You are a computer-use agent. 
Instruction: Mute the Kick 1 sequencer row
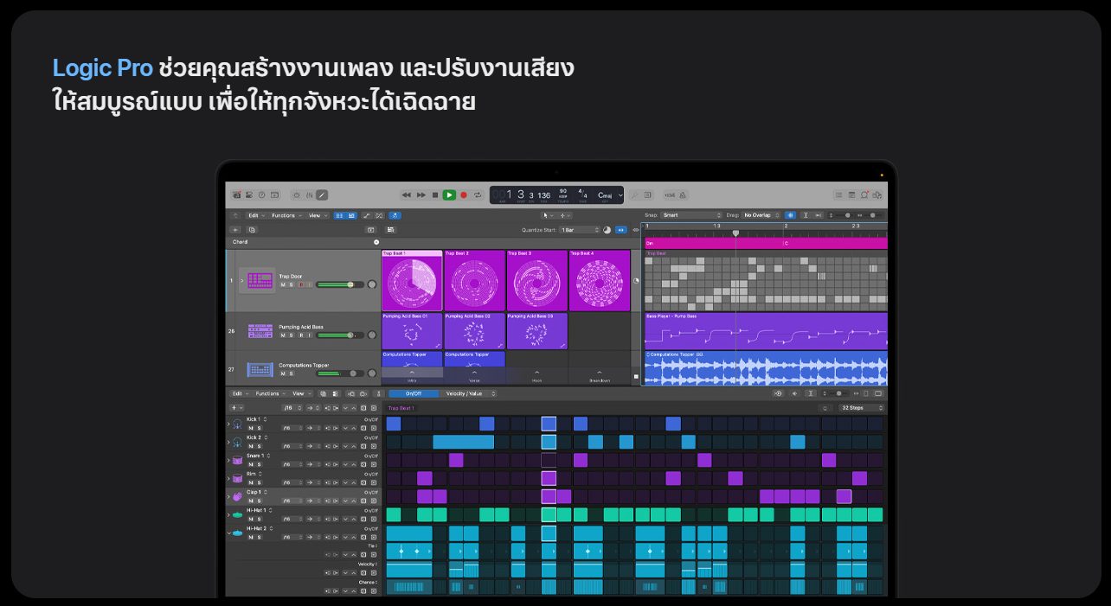coord(251,428)
